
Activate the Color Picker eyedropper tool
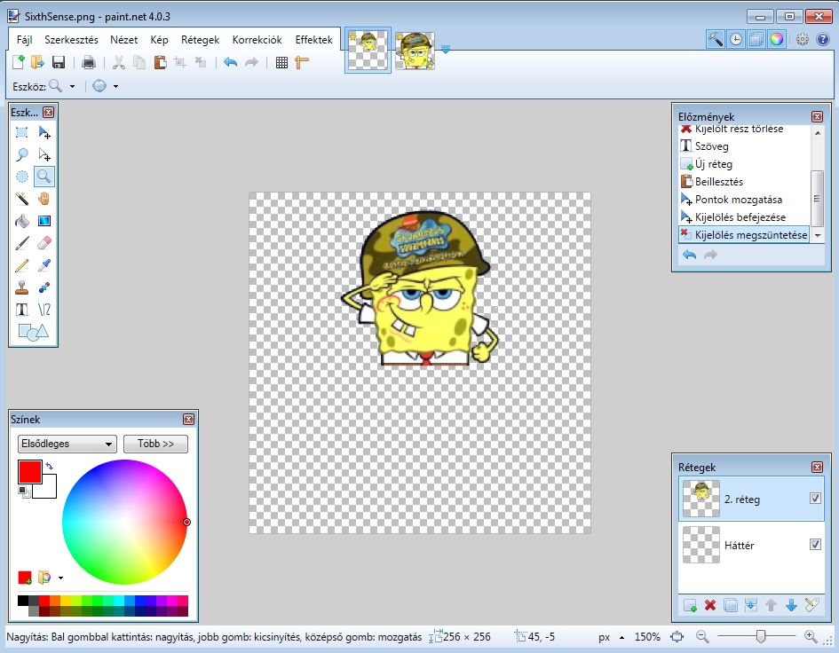44,265
